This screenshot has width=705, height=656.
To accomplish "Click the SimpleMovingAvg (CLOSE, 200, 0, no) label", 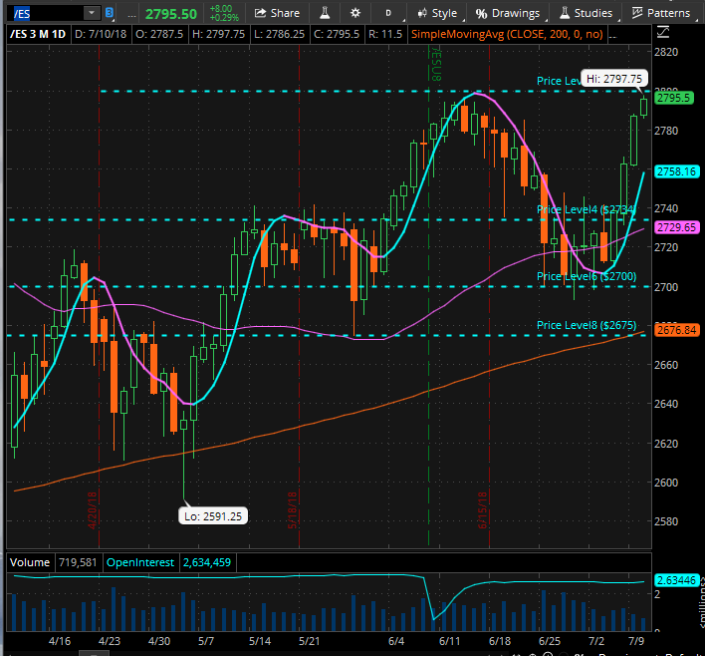I will [507, 34].
